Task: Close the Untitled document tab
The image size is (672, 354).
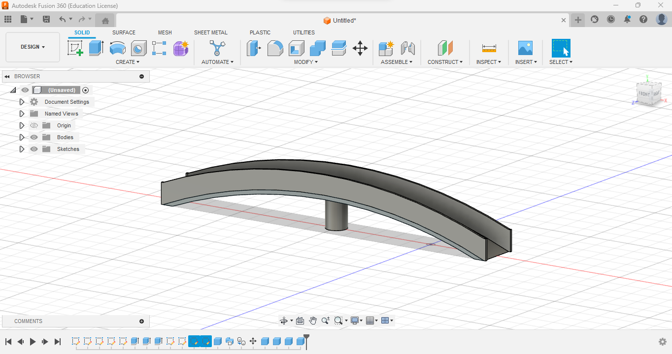Action: 564,20
